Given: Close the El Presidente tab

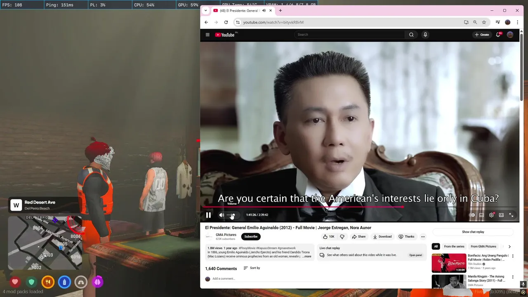Looking at the screenshot, I should coord(271,11).
